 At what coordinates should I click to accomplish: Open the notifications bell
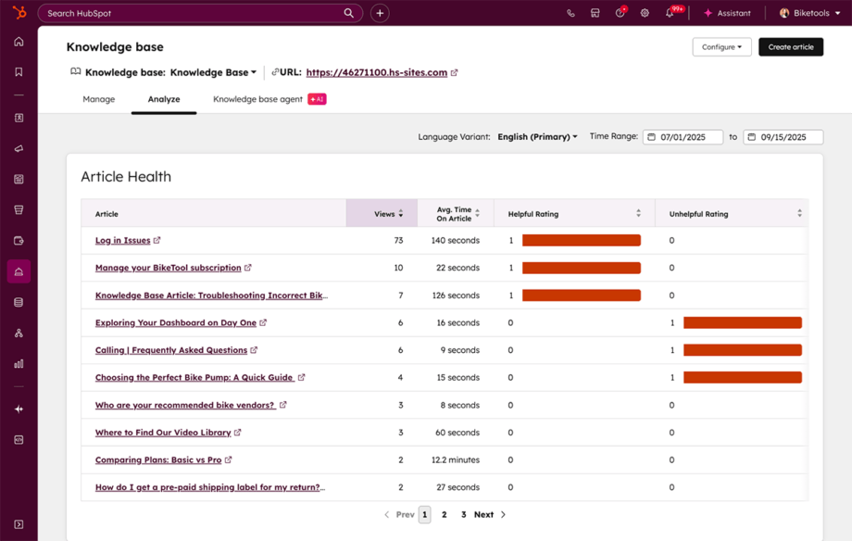(x=670, y=13)
